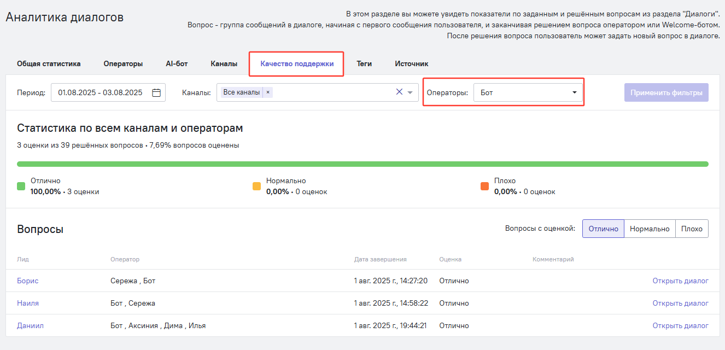The image size is (725, 350).
Task: Clear all selected channels with X icon
Action: pyautogui.click(x=399, y=92)
